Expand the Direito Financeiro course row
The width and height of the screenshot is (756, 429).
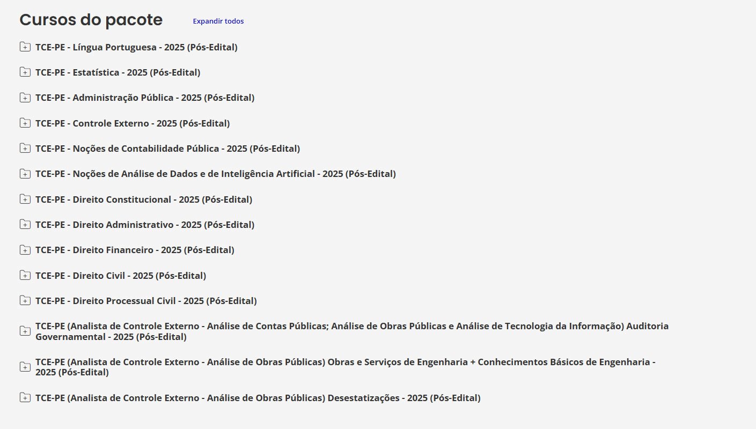click(135, 250)
